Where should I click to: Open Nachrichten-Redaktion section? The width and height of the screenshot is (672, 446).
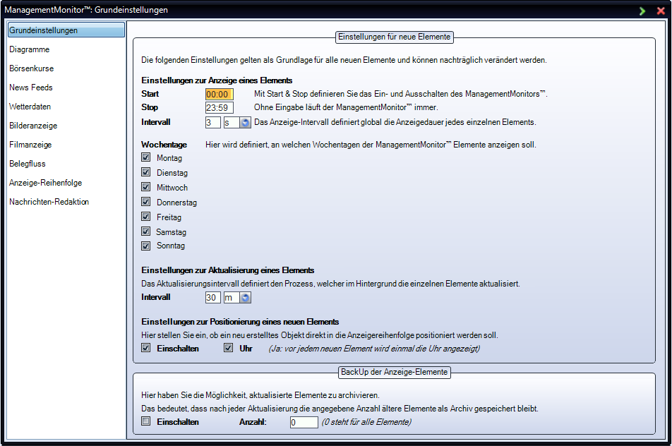coord(49,202)
